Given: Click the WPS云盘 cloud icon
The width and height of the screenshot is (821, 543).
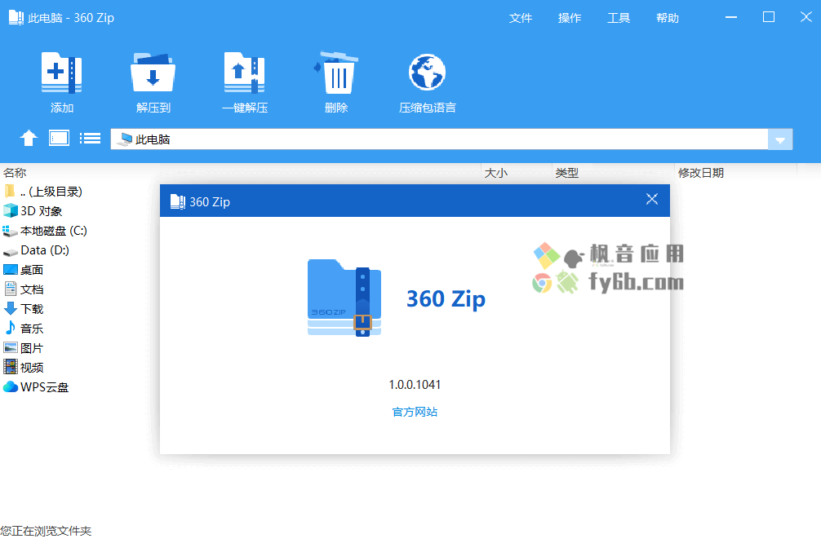Looking at the screenshot, I should 11,386.
